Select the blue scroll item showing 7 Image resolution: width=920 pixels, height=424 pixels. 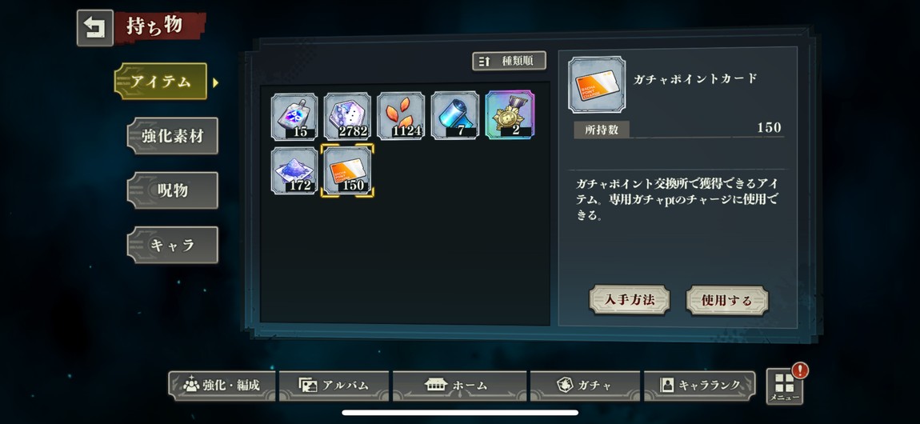click(x=454, y=116)
